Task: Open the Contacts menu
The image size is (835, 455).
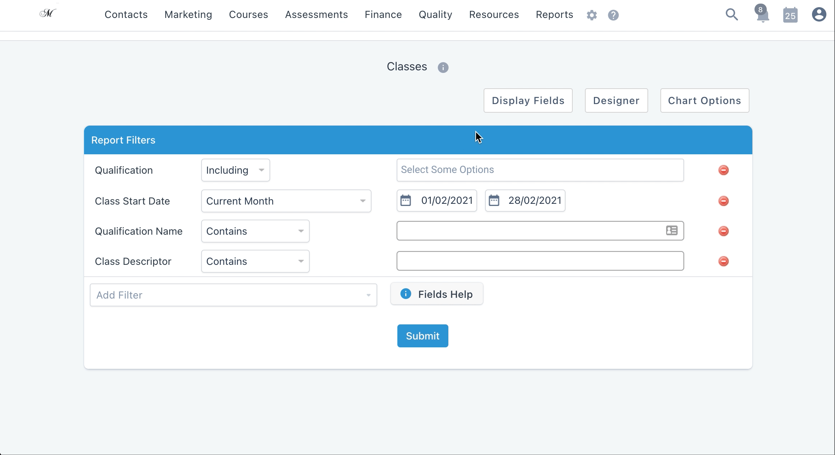Action: 126,15
